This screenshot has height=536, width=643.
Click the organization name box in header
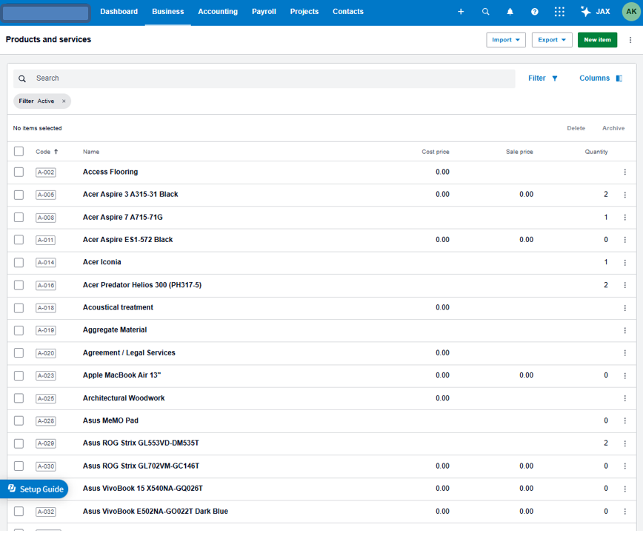[x=45, y=13]
